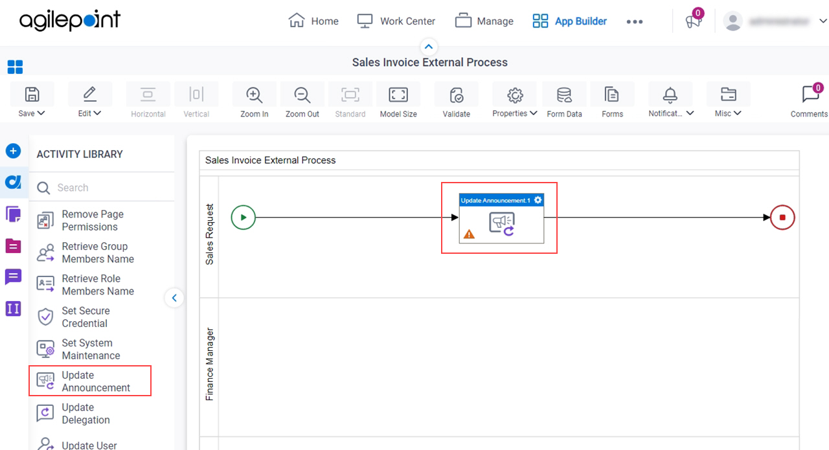Go to Home in top navigation
The width and height of the screenshot is (829, 450).
tap(313, 21)
